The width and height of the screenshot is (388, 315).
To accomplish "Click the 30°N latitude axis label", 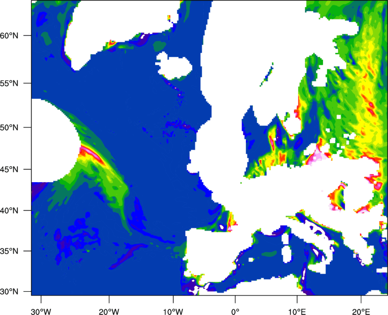I will [9, 292].
